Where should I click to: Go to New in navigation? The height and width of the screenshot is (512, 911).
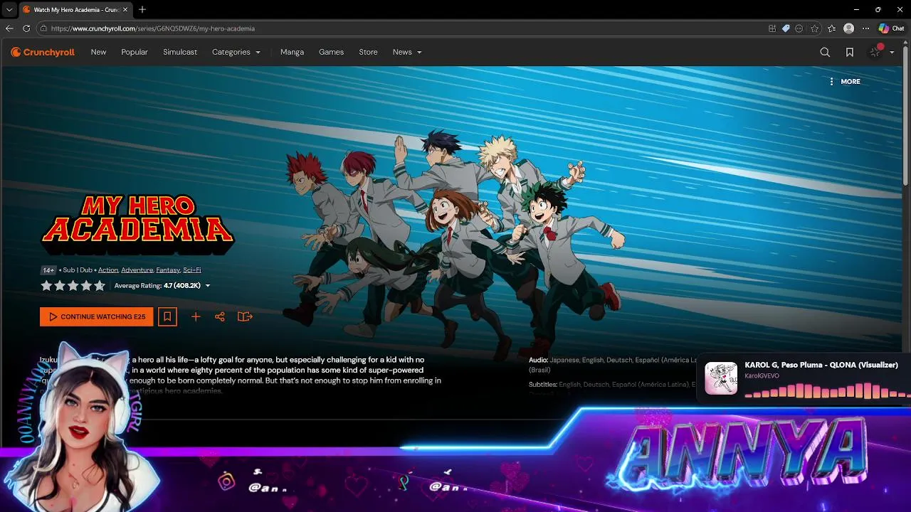pos(98,52)
